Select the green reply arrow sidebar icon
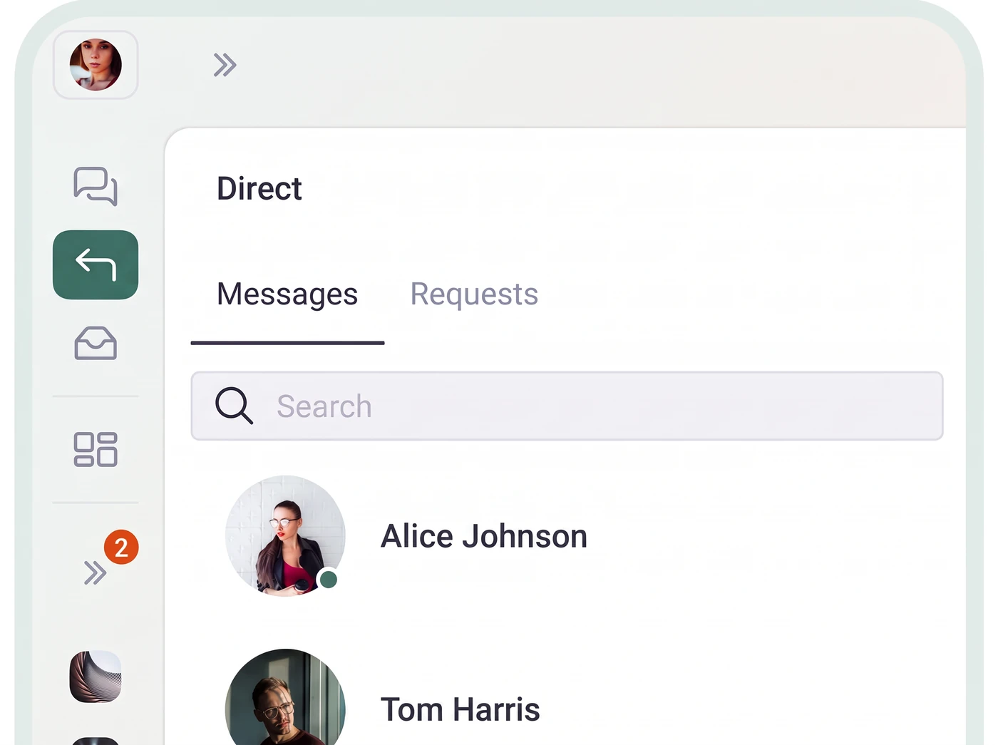Image resolution: width=998 pixels, height=745 pixels. pyautogui.click(x=96, y=264)
